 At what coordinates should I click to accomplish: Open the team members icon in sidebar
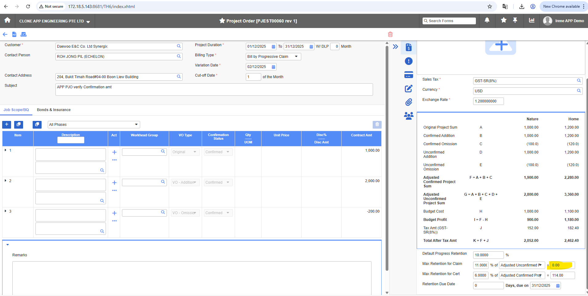pyautogui.click(x=408, y=116)
